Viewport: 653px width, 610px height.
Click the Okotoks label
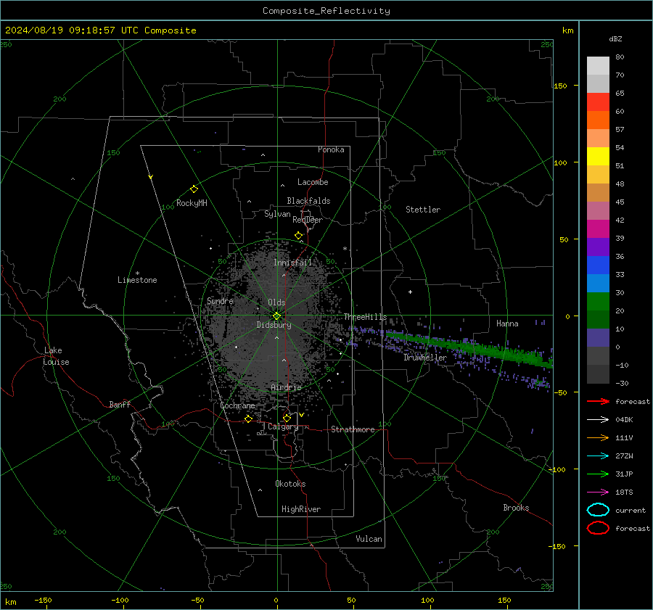(x=290, y=483)
